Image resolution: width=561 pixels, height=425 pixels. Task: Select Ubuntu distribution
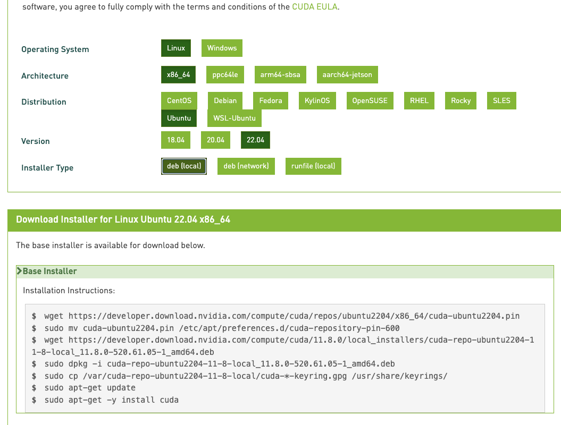[179, 118]
